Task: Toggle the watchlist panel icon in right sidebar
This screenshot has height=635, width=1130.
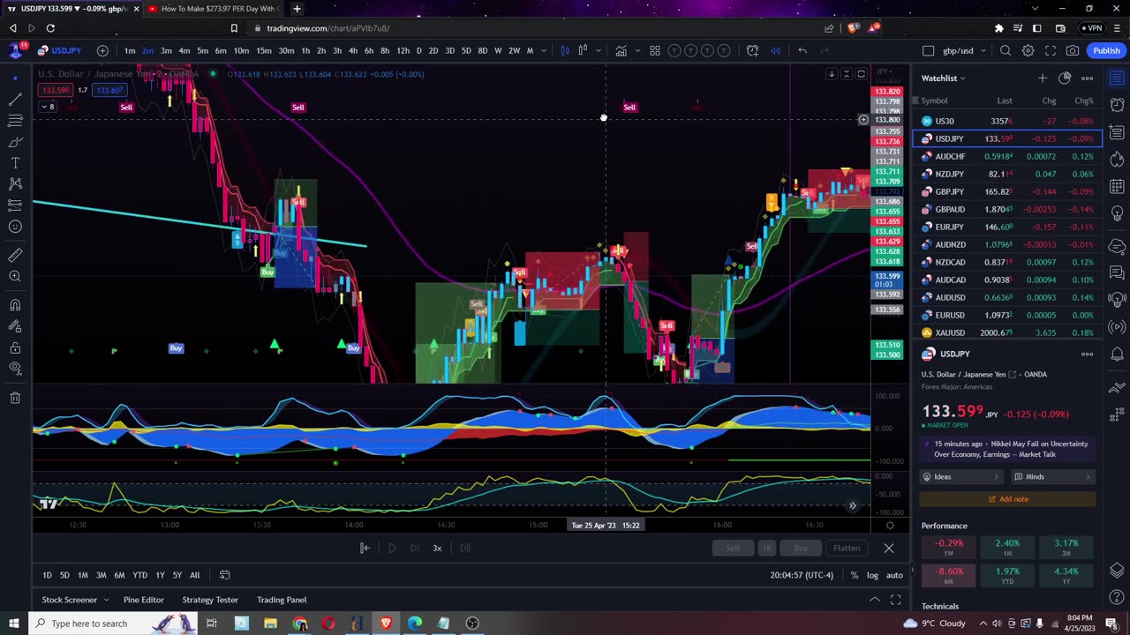Action: click(x=1117, y=78)
